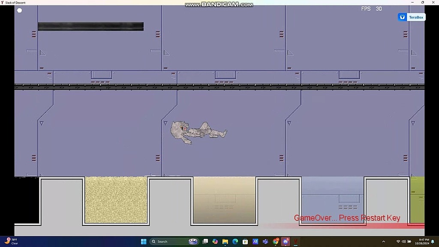The height and width of the screenshot is (247, 439).
Task: Click the GameOver Press Restart Key text
Action: coord(347,218)
